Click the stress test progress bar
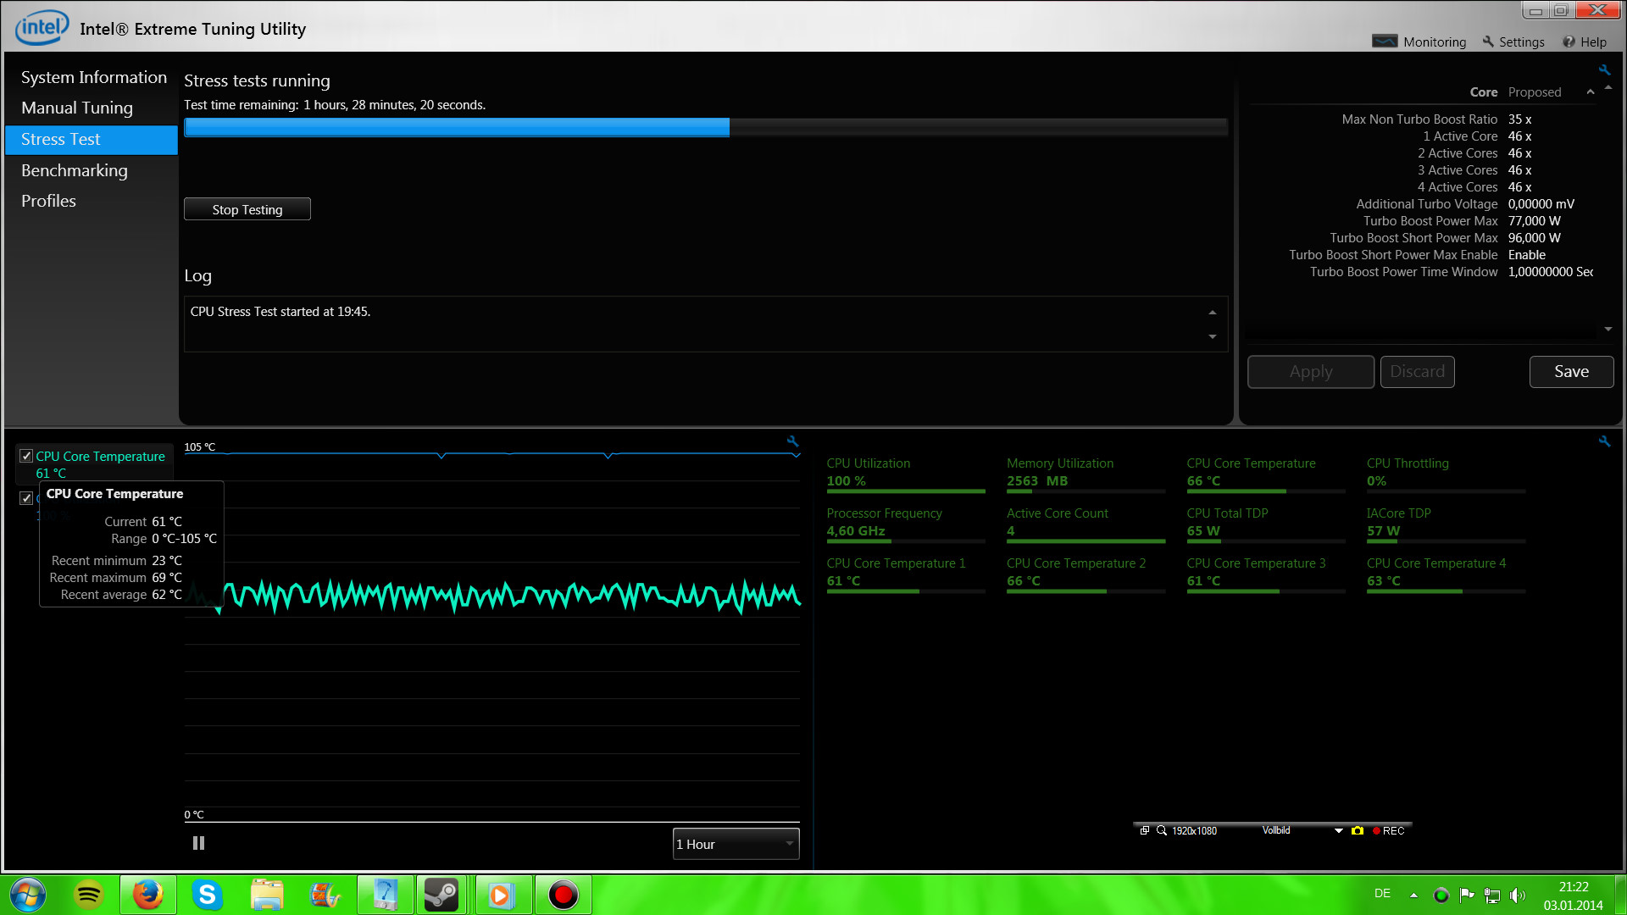Viewport: 1627px width, 915px height. point(705,127)
